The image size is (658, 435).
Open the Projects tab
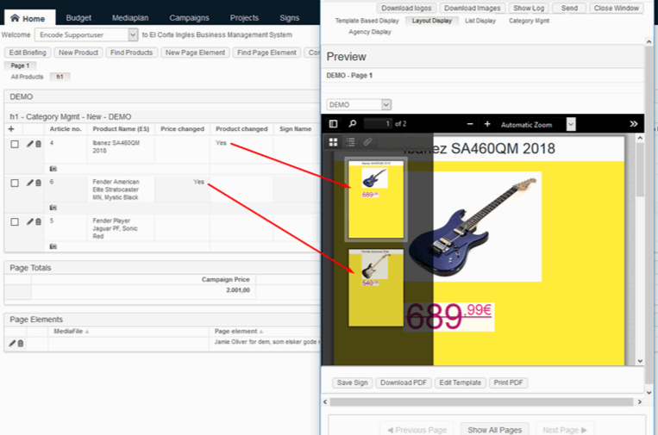tap(244, 17)
